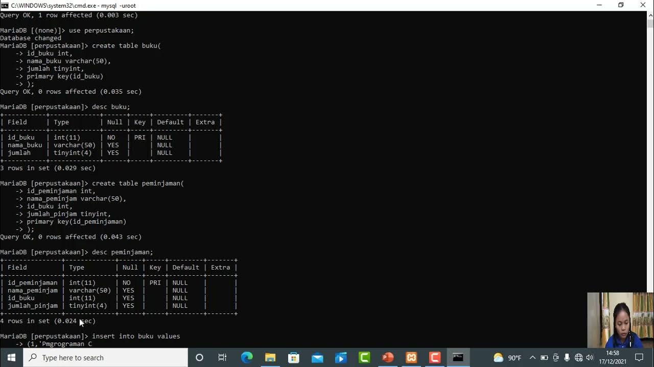Click the 'jumlah_pinjam tinyint,' definition line
Screen dimensions: 654x367
[x=69, y=214]
